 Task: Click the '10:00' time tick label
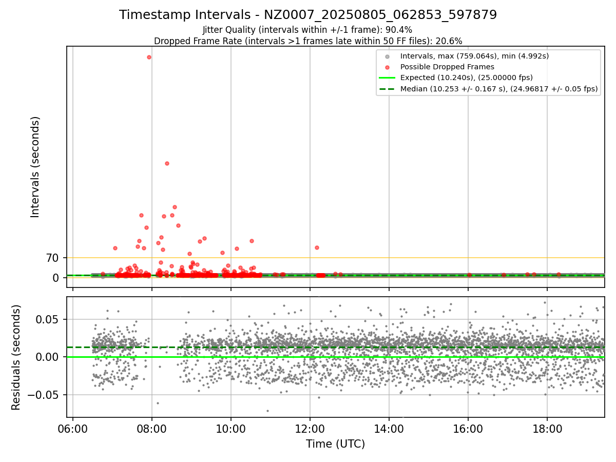pos(231,429)
